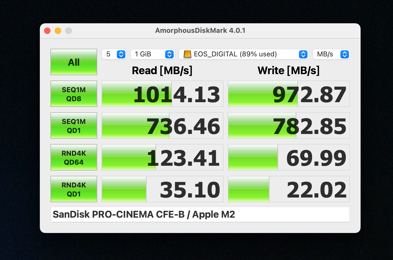The width and height of the screenshot is (393, 260).
Task: Open the 1 GiB test size dropdown
Action: (x=152, y=54)
